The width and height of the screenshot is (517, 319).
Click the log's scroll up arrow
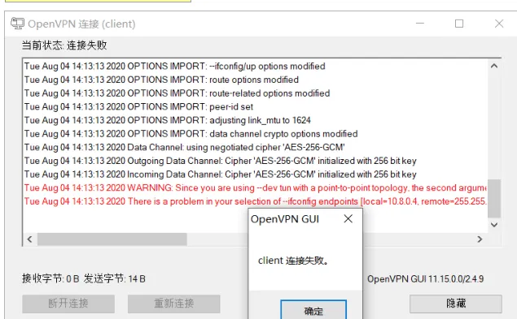[x=494, y=66]
